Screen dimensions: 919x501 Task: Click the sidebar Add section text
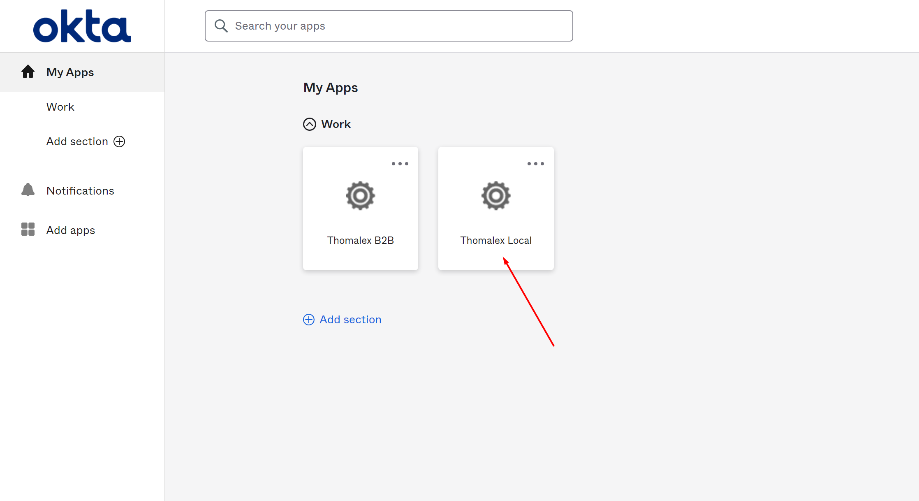click(77, 141)
